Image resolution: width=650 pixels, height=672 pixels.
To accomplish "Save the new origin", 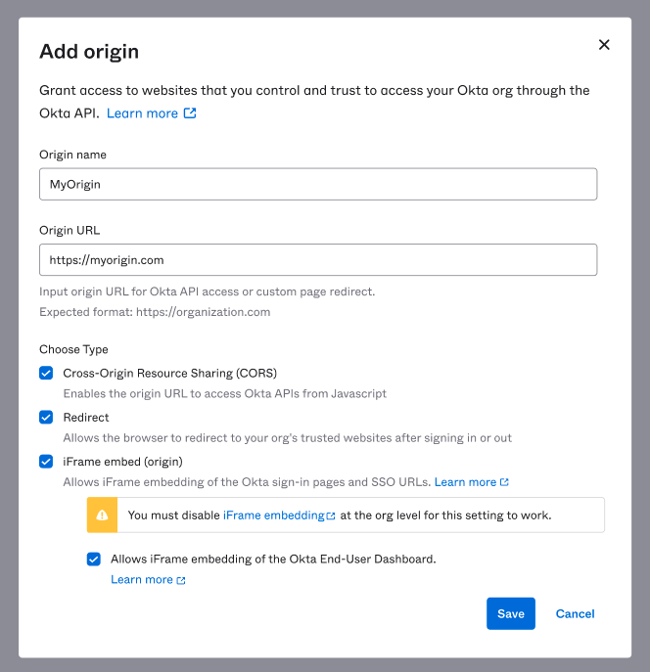I will [510, 613].
